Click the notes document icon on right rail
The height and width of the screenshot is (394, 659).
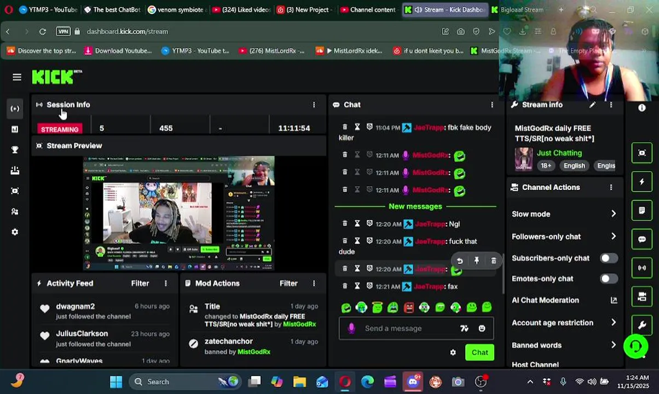pyautogui.click(x=642, y=211)
